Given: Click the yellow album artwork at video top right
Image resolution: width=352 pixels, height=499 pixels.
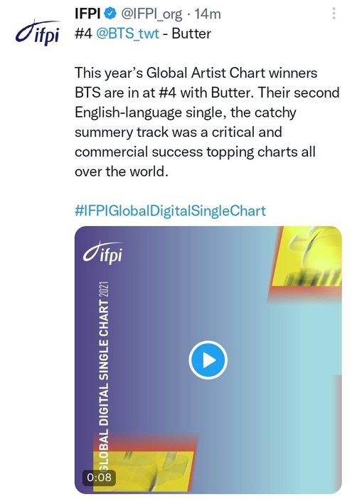Looking at the screenshot, I should point(307,256).
